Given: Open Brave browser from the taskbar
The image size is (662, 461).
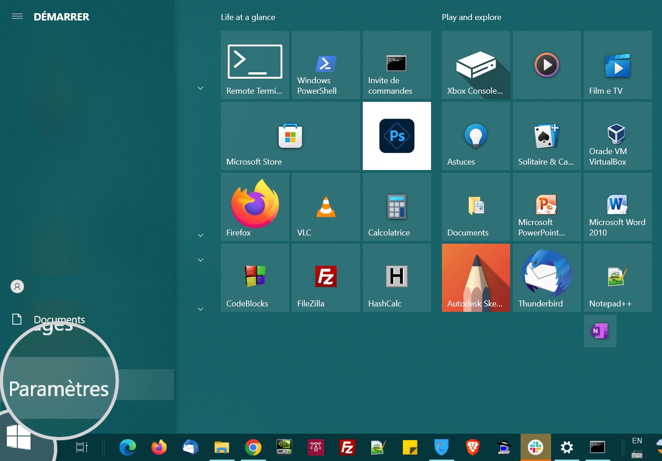Looking at the screenshot, I should click(x=473, y=447).
